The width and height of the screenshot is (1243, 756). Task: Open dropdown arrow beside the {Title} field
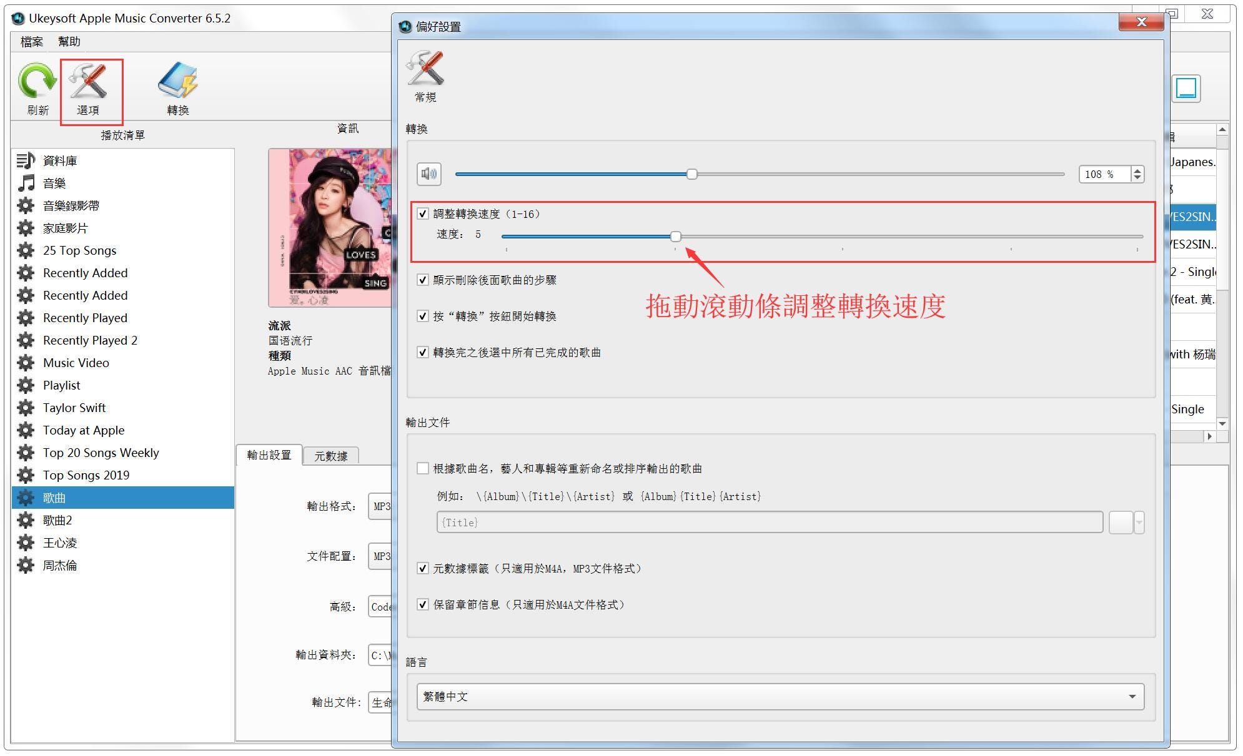pos(1139,523)
